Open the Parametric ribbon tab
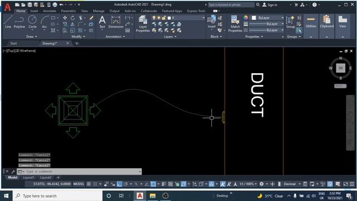Viewport: 357px width, 201px height. [69, 11]
